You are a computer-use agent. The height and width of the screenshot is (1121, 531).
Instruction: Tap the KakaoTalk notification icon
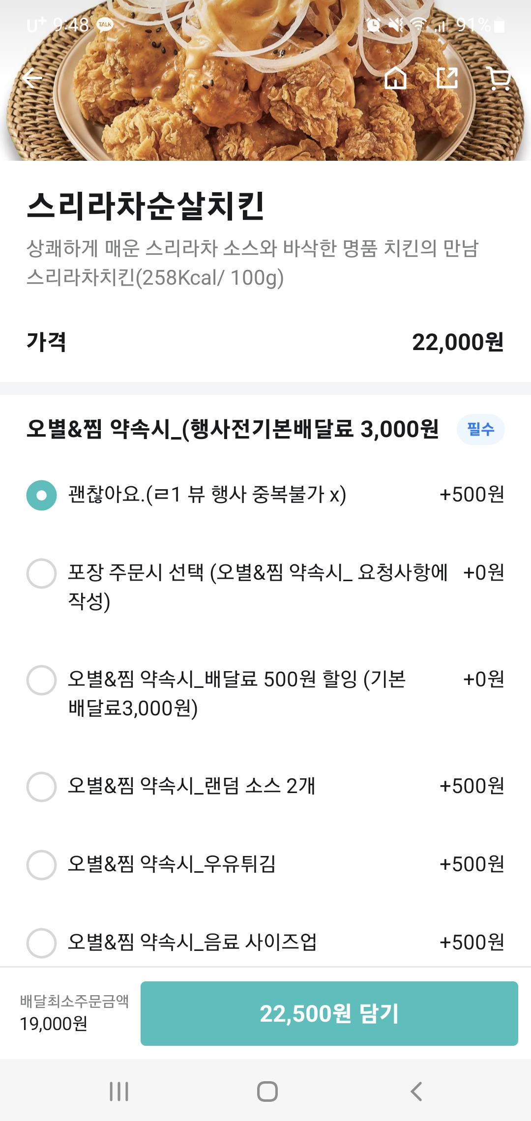coord(105,25)
